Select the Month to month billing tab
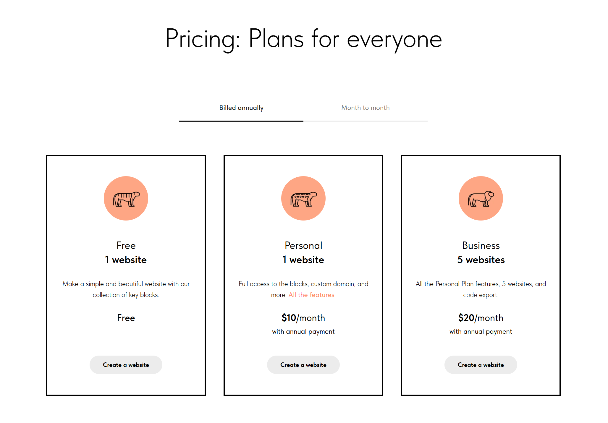 click(x=366, y=108)
